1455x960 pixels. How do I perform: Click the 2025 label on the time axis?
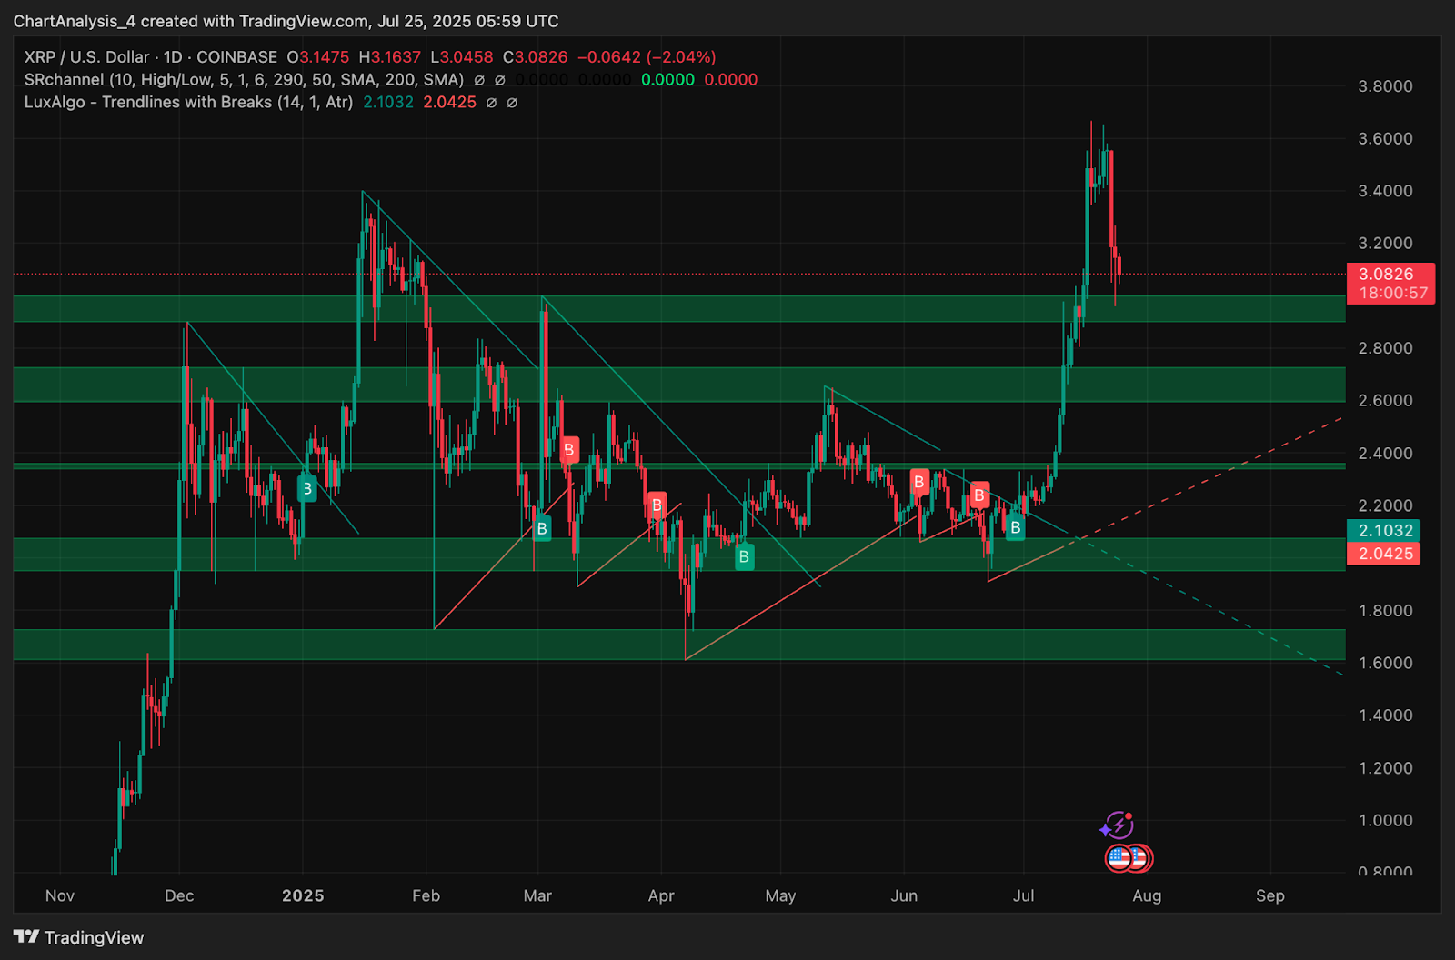pos(303,895)
